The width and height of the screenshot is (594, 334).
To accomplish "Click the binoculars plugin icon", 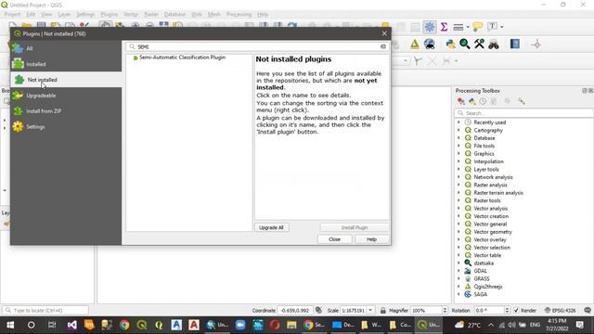I will 493,45.
